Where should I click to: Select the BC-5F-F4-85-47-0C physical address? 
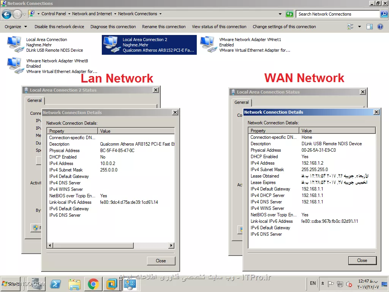point(117,151)
